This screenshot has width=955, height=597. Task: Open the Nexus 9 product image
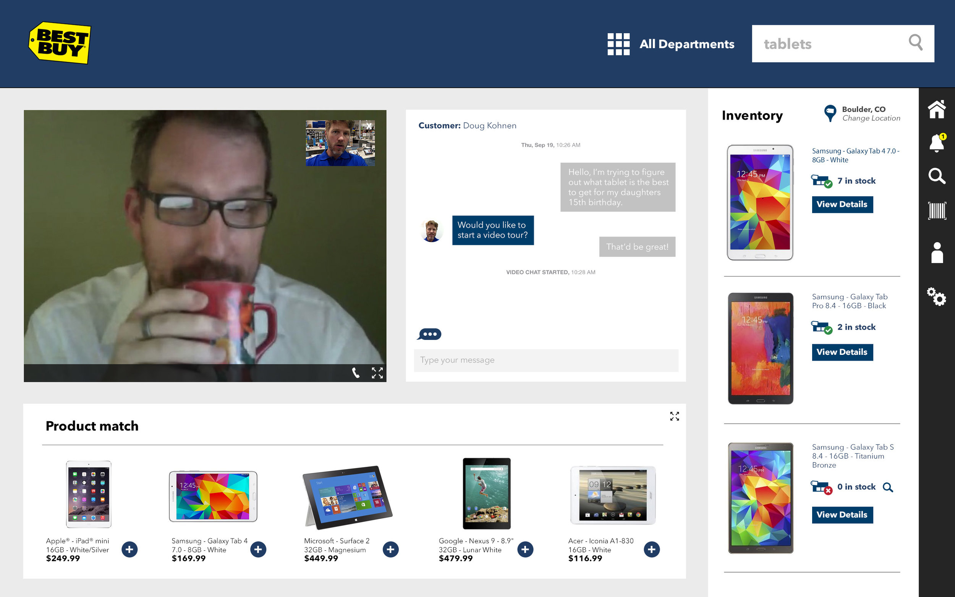pos(486,493)
